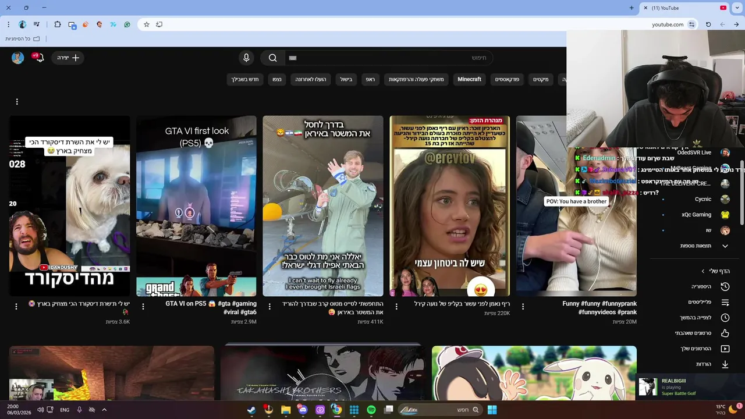The image size is (745, 419).
Task: Click the YouTube search magnifier button
Action: (x=272, y=58)
